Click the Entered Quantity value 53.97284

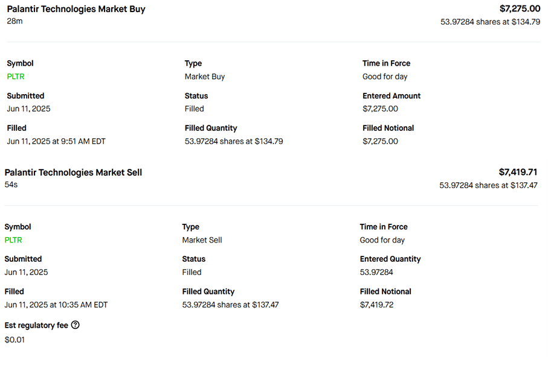pyautogui.click(x=376, y=272)
